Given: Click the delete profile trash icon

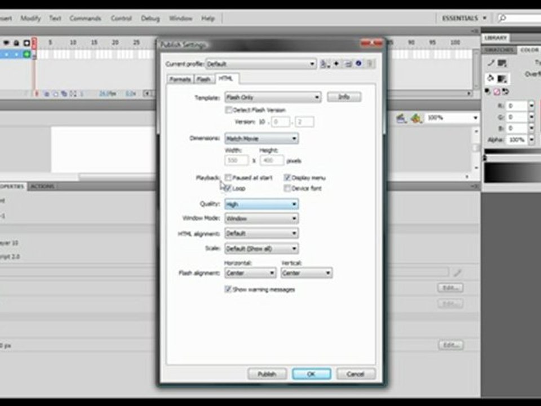Looking at the screenshot, I should point(370,64).
